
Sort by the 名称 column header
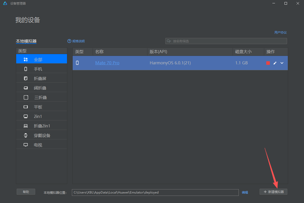pyautogui.click(x=120, y=52)
